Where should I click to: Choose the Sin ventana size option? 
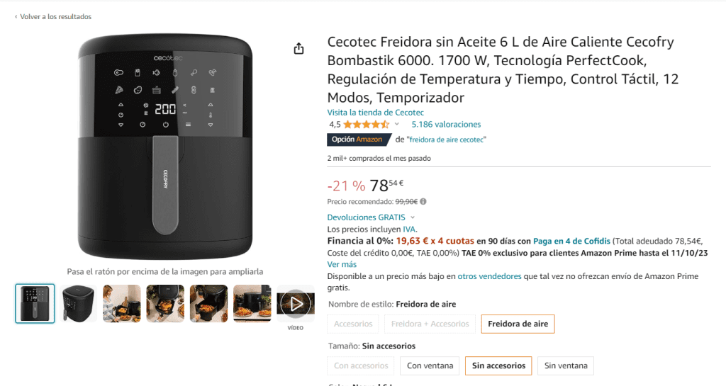[566, 365]
